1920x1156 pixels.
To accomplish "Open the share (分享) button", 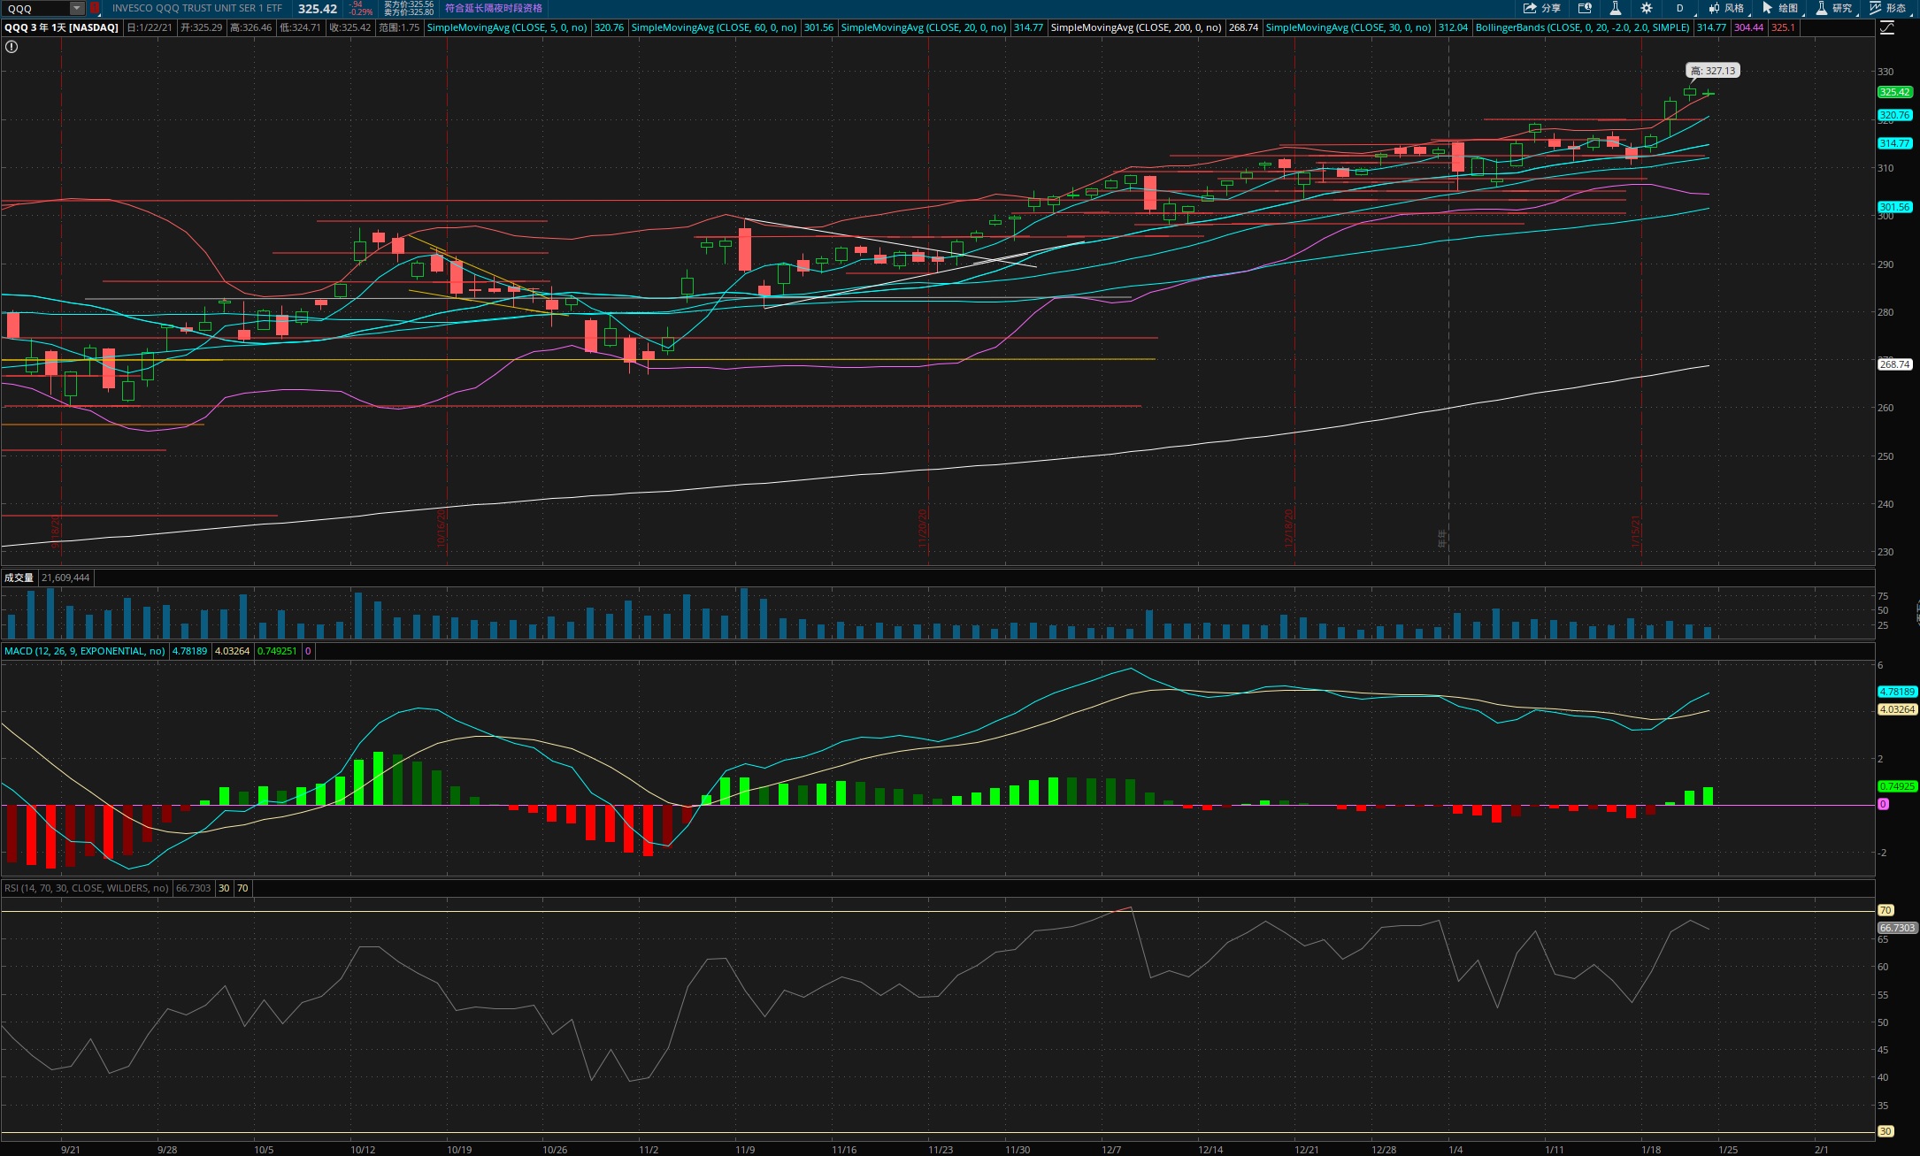I will point(1541,8).
